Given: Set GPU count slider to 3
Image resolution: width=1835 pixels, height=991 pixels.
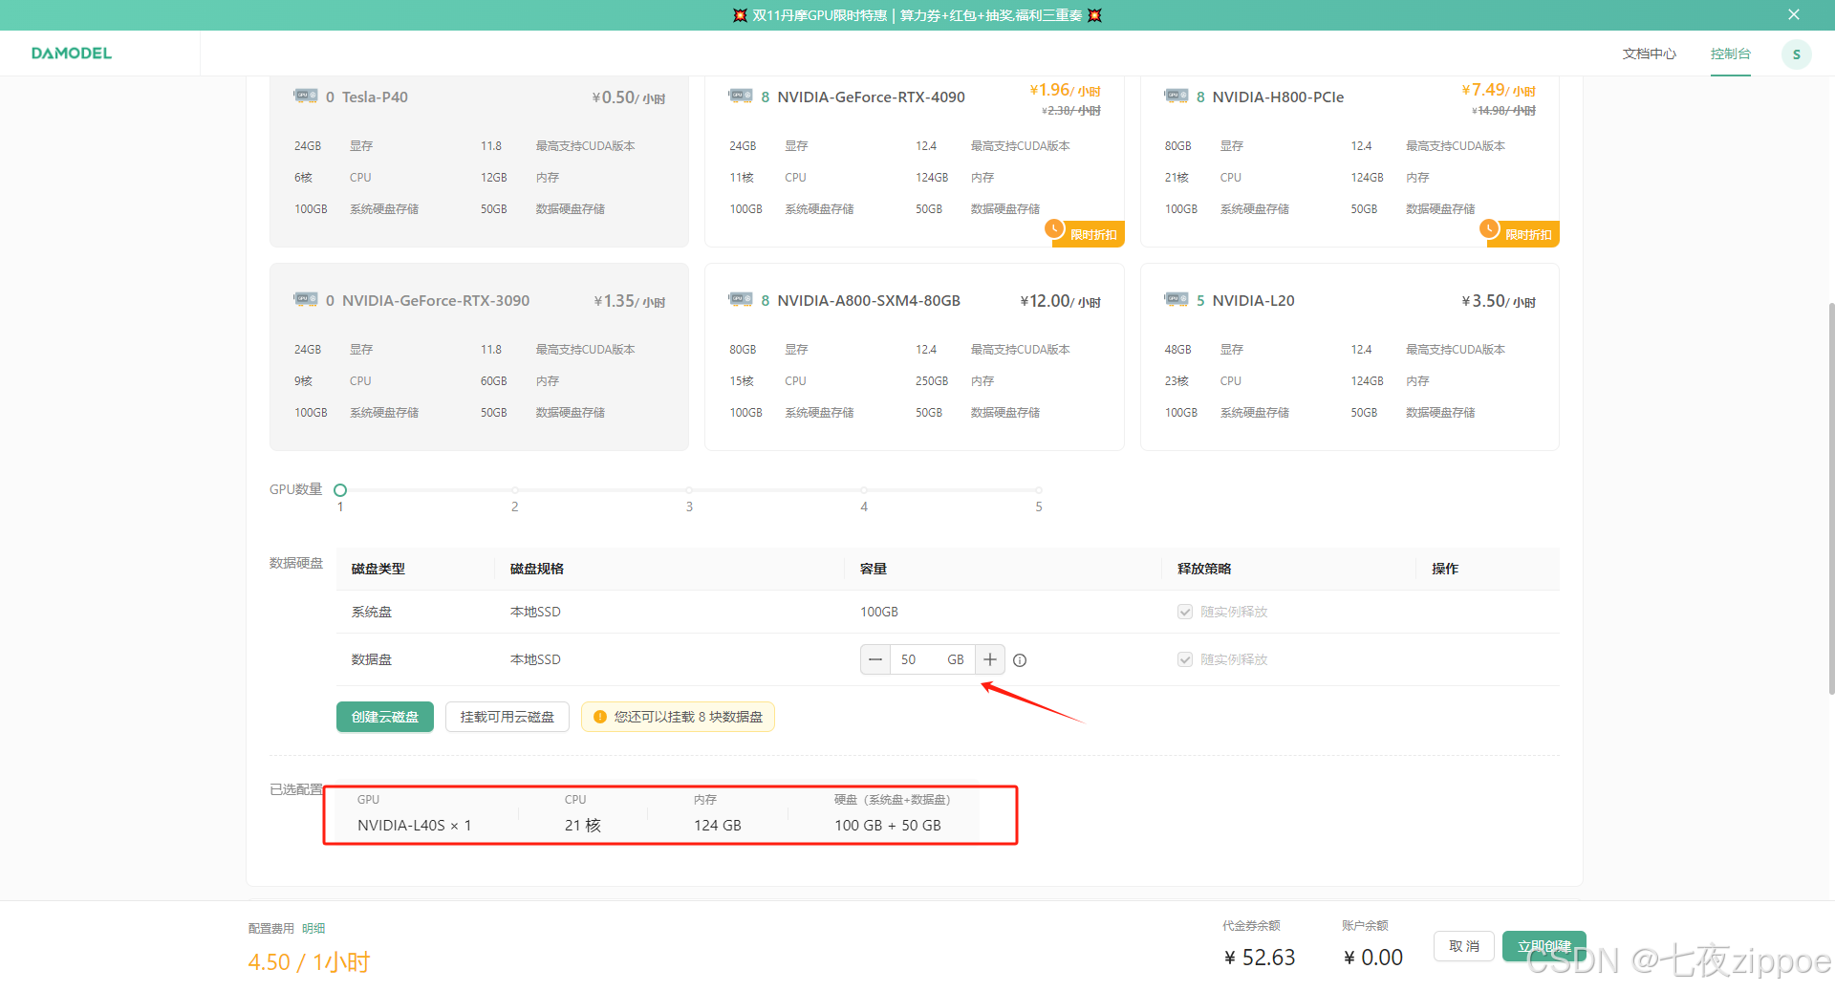Looking at the screenshot, I should tap(689, 490).
